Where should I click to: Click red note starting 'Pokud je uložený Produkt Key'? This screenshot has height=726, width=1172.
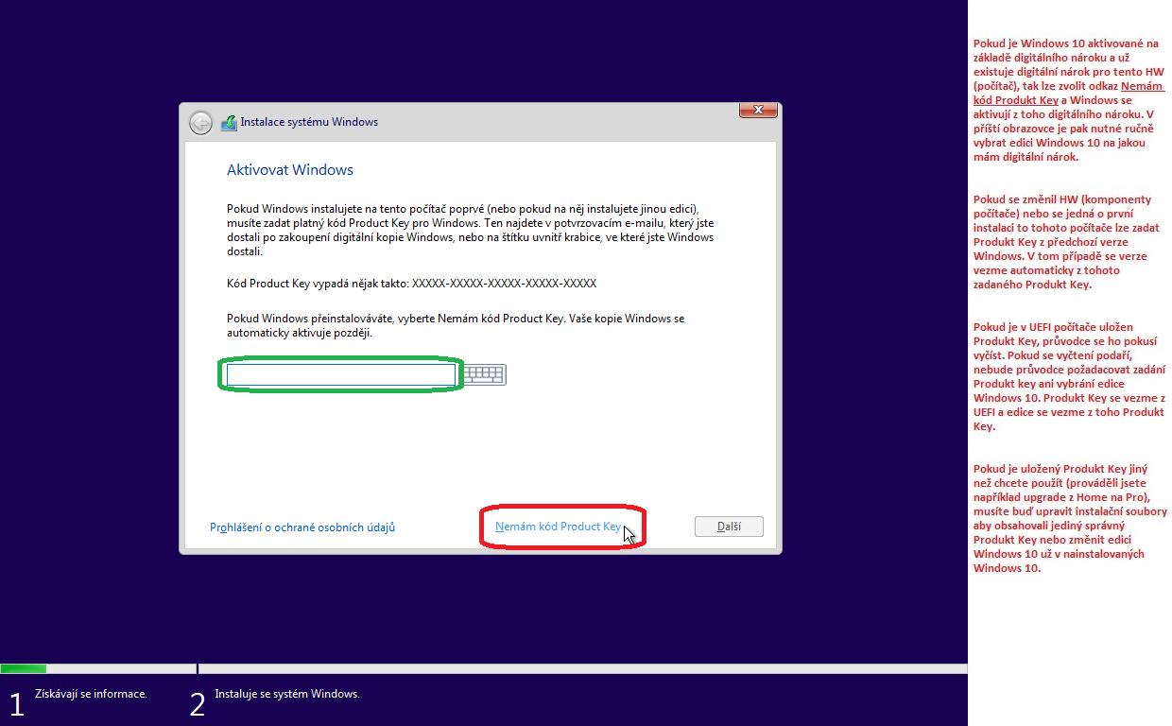pos(1070,518)
